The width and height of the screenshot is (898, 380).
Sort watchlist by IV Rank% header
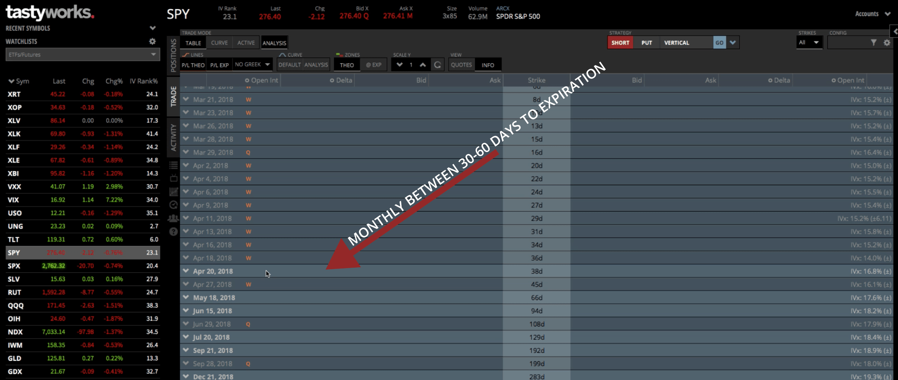(x=143, y=81)
